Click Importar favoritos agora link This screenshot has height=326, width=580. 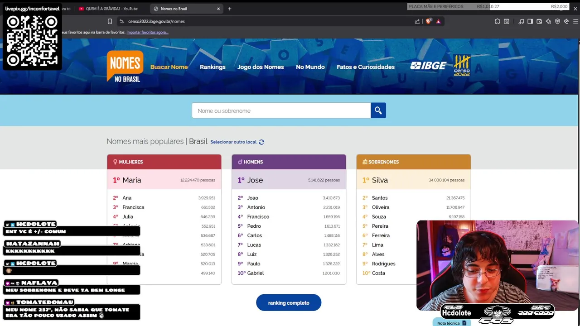[147, 33]
